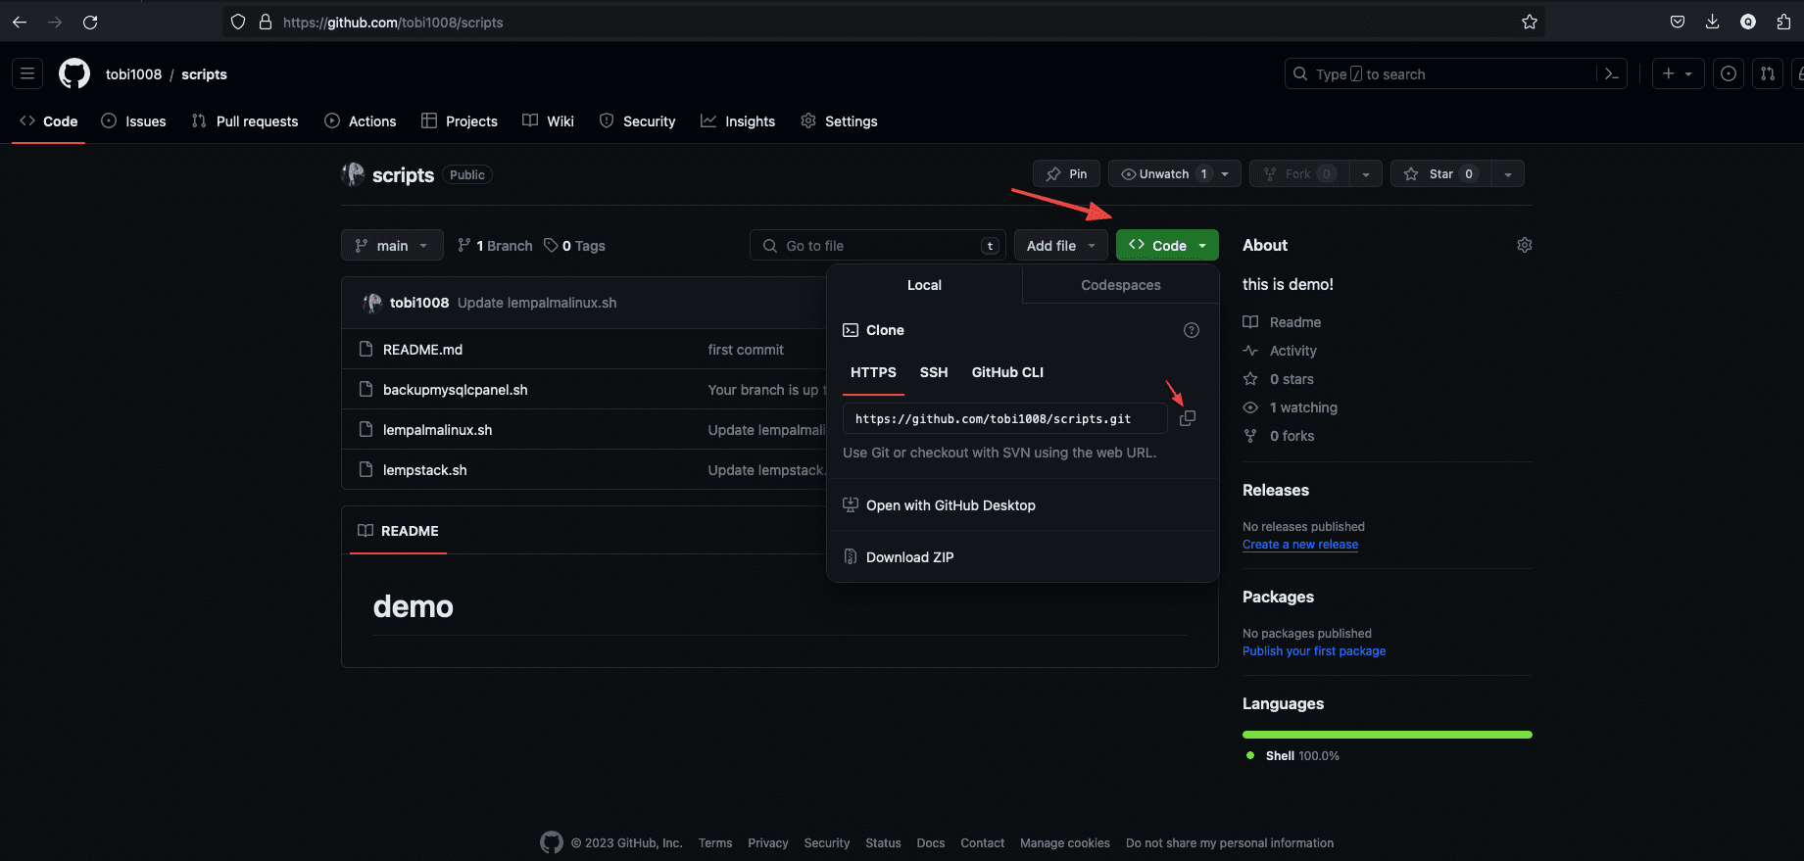Click the Go to file search field
Screen dimensions: 1804x861
coord(877,246)
